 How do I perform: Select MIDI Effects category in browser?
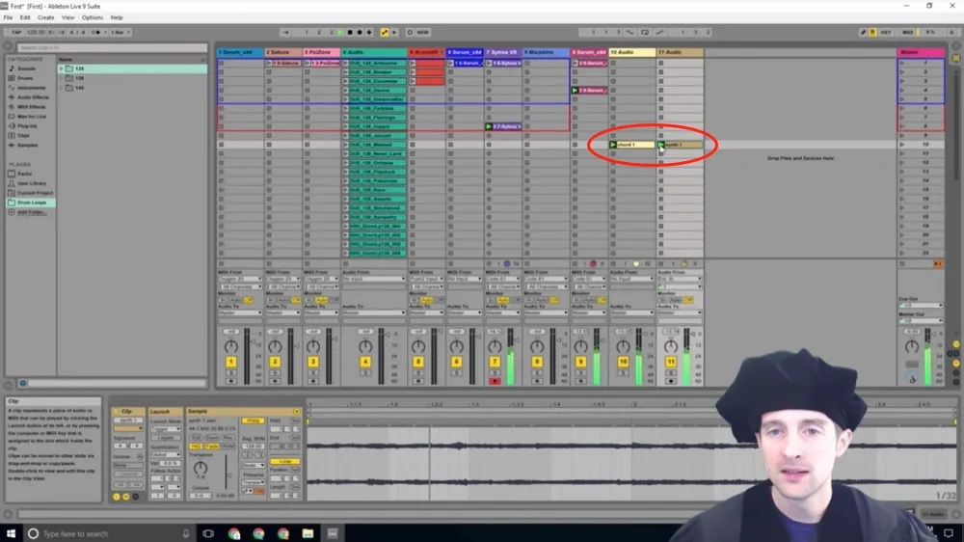tap(31, 107)
